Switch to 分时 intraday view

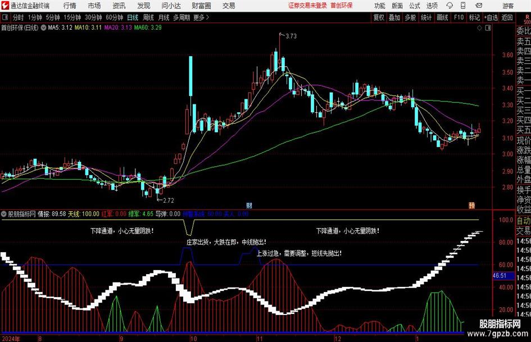[19, 17]
